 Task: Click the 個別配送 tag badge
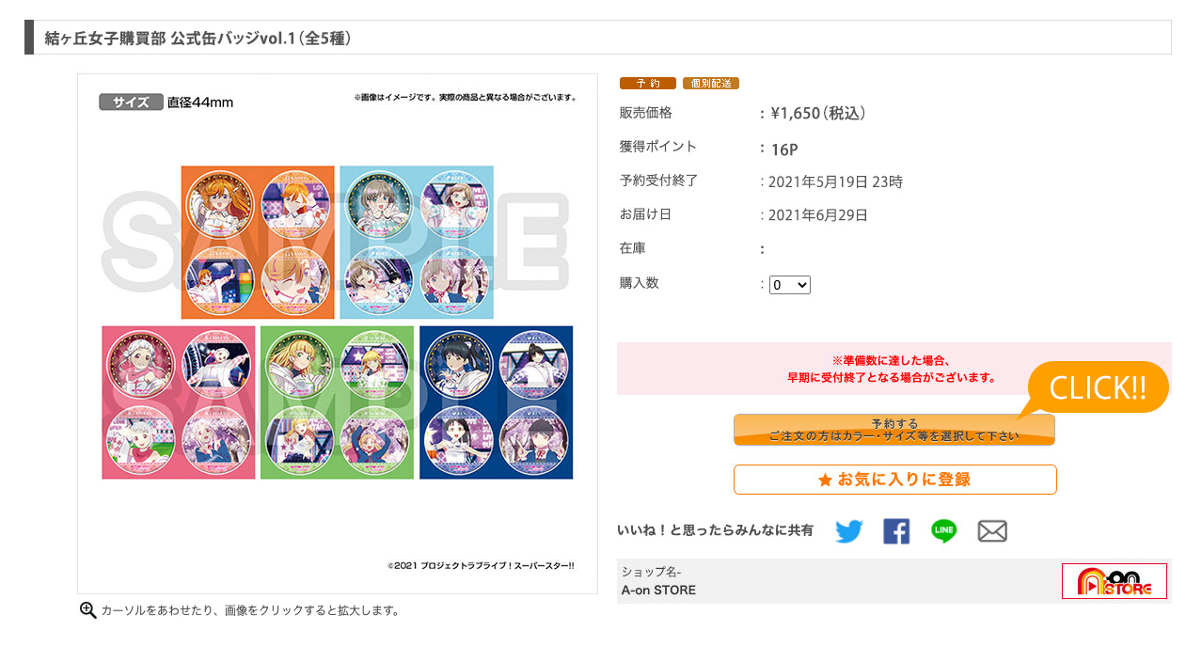(711, 84)
